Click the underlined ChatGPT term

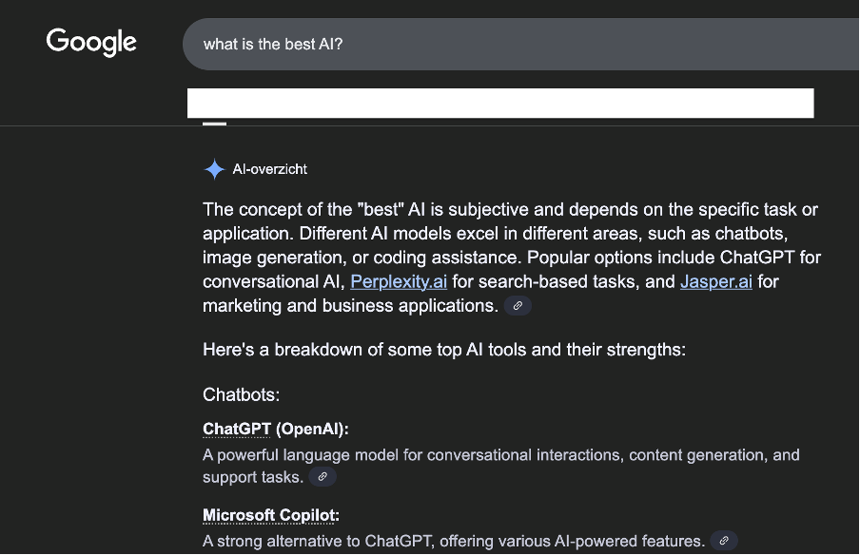(x=237, y=429)
